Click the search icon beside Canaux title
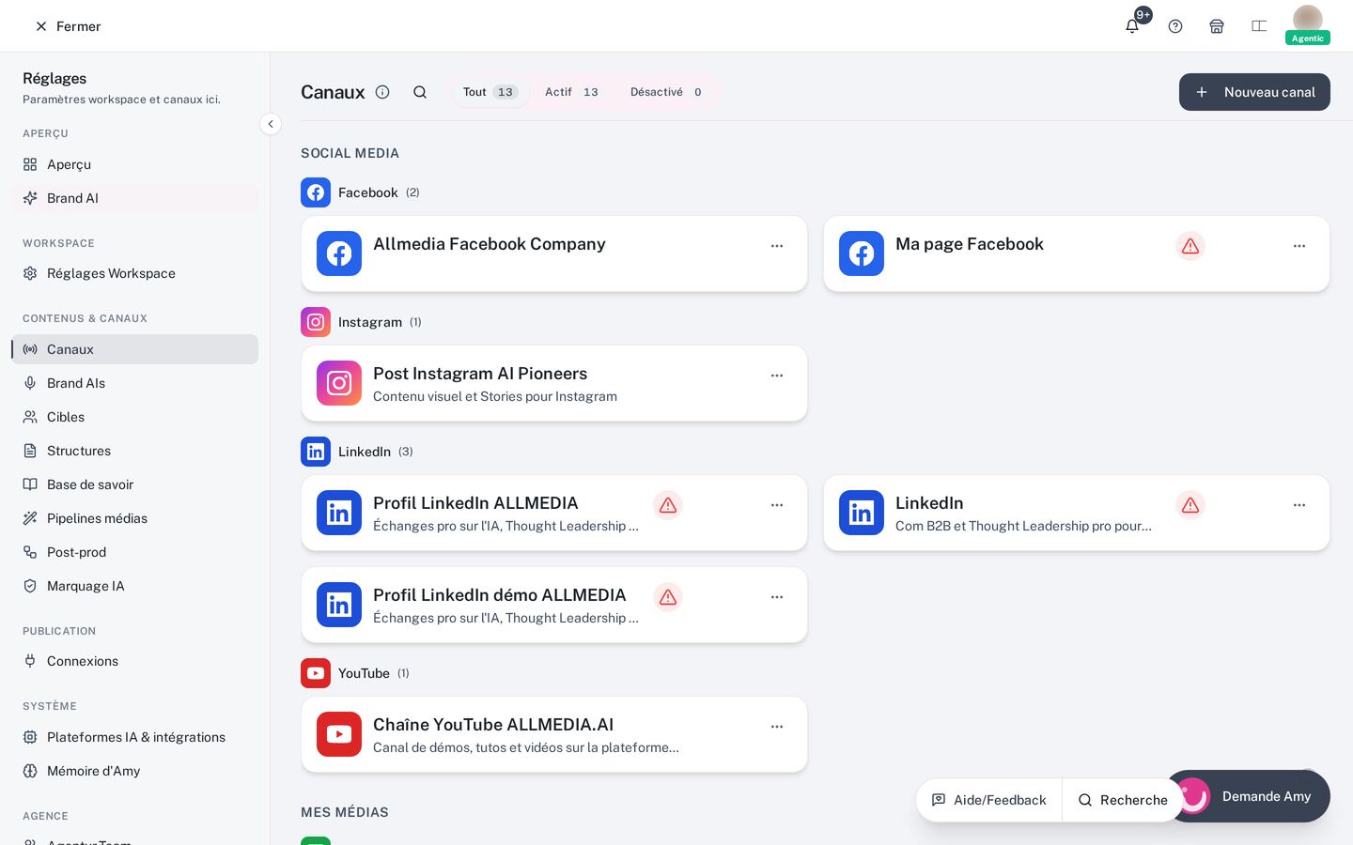Image resolution: width=1353 pixels, height=845 pixels. click(x=420, y=92)
